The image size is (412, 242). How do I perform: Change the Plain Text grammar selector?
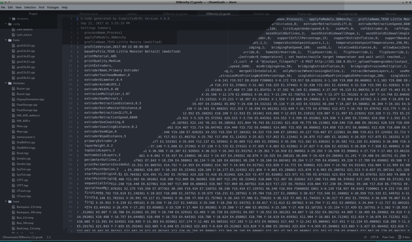click(x=388, y=237)
